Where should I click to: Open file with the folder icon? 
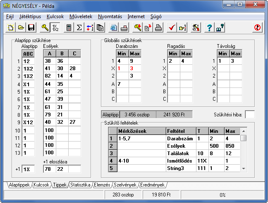21,28
